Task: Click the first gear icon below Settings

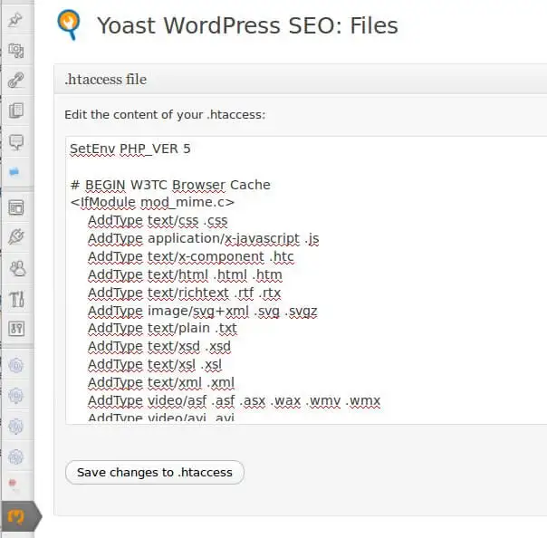Action: tap(15, 366)
